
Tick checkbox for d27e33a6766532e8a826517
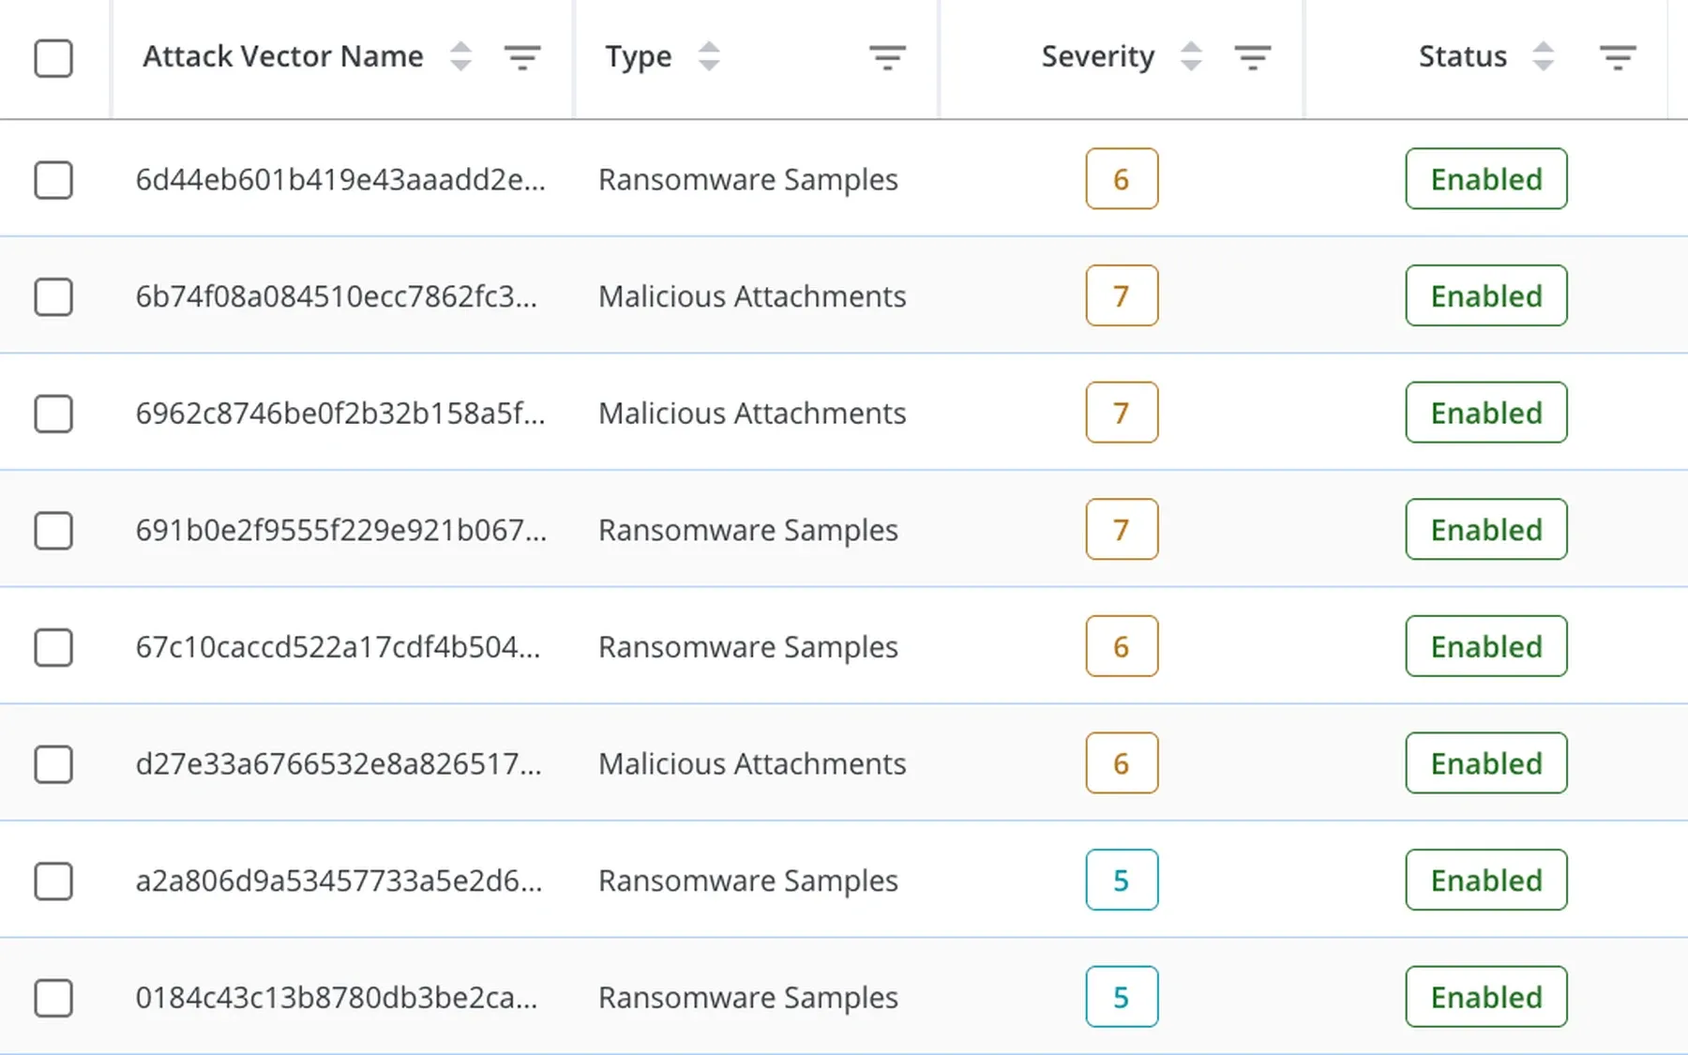(x=53, y=764)
